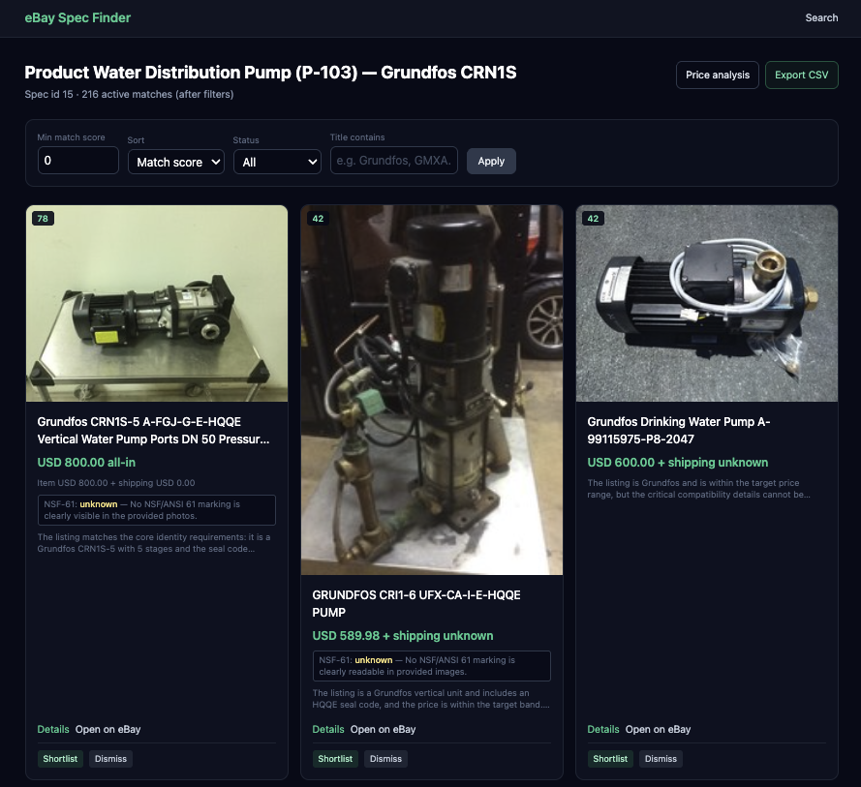Viewport: 861px width, 787px height.
Task: View Details of the Drinking Water Pump listing
Action: coord(603,729)
